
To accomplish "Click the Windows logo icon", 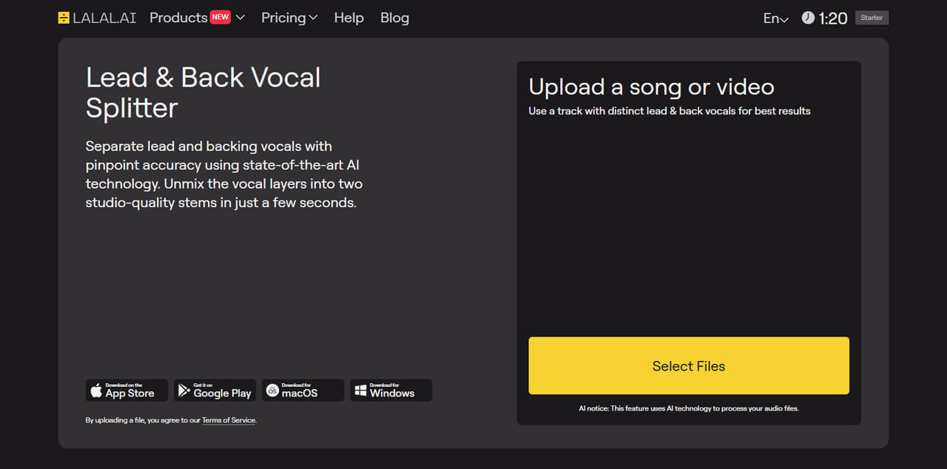I will pyautogui.click(x=360, y=391).
